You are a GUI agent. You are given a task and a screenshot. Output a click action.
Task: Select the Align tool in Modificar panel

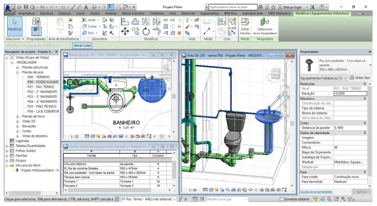(125, 22)
